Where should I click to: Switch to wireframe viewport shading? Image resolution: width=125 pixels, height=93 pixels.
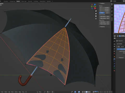pyautogui.click(x=85, y=92)
